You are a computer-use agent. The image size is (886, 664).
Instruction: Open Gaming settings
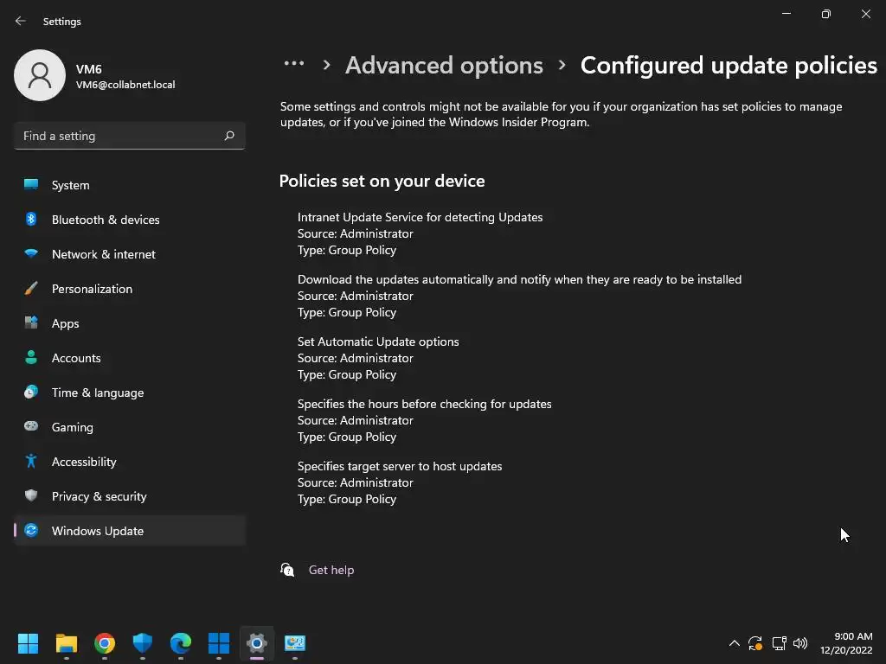(x=73, y=427)
